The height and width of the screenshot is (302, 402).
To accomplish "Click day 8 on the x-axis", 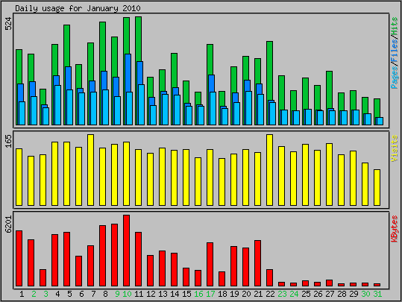I will point(105,294).
